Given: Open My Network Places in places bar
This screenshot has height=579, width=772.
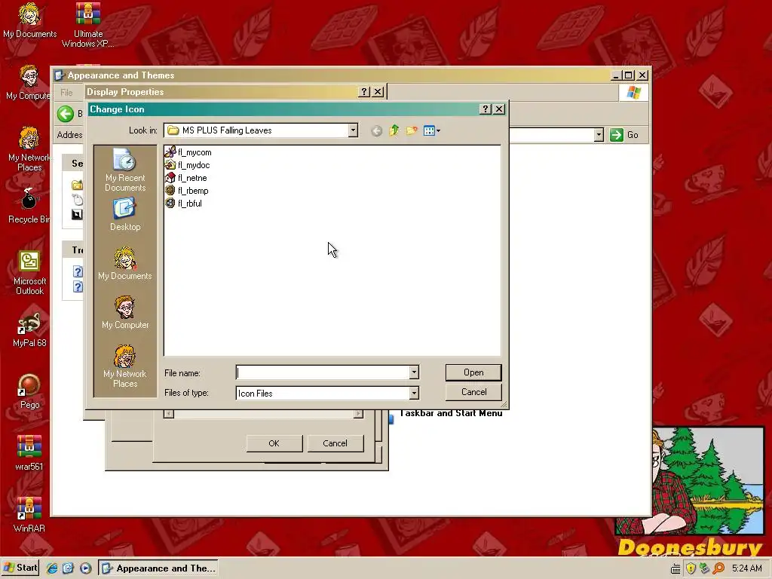Looking at the screenshot, I should [125, 366].
